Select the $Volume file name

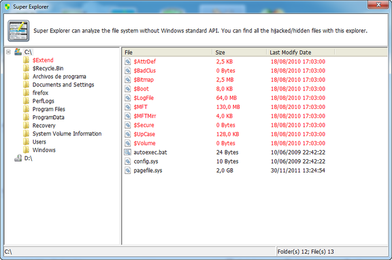click(x=145, y=143)
